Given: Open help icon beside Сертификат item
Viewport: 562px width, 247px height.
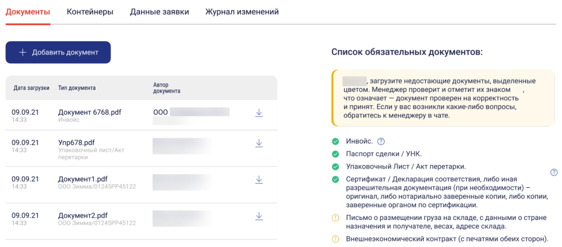Looking at the screenshot, I should click(554, 173).
